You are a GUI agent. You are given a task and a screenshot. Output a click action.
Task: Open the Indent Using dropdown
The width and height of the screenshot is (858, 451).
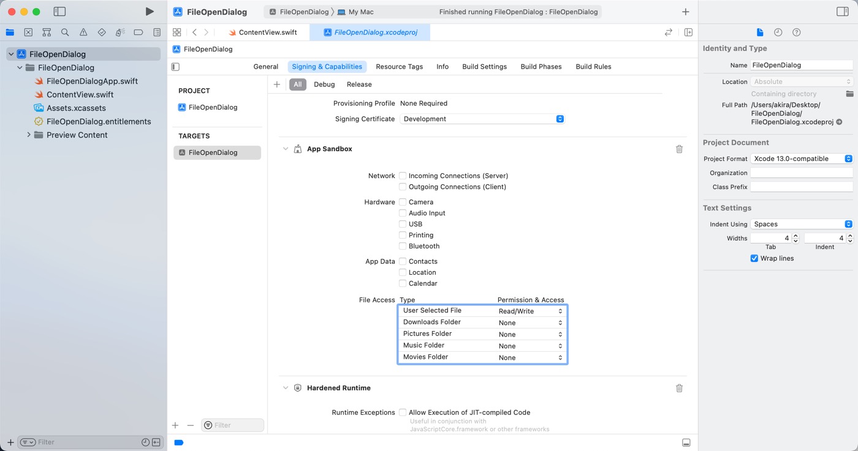point(802,224)
